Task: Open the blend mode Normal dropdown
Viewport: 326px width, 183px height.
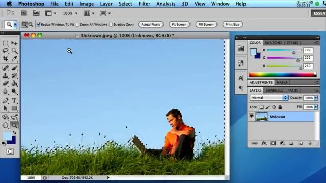Action: coord(269,98)
